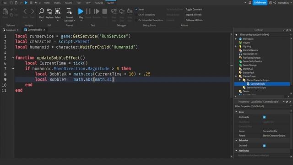Switch to the VIEW ribbon tab
The height and width of the screenshot is (165, 293).
(x=88, y=3)
